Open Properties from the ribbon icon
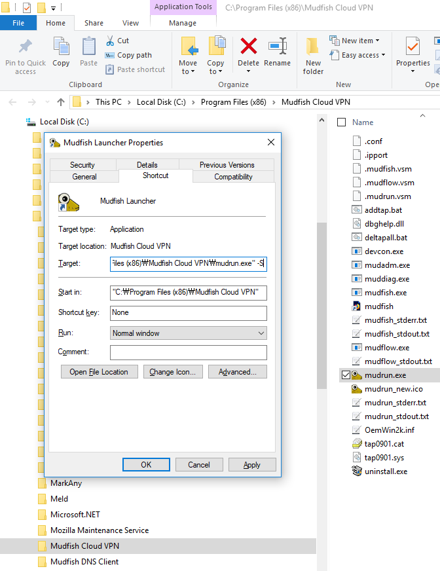Image resolution: width=440 pixels, height=571 pixels. click(412, 47)
